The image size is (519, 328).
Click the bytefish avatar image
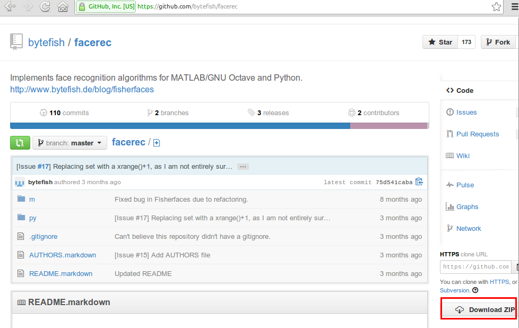[20, 183]
